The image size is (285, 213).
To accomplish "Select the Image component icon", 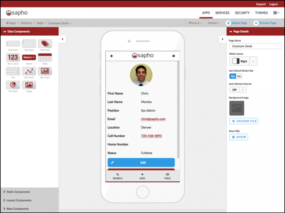I will [29, 85].
